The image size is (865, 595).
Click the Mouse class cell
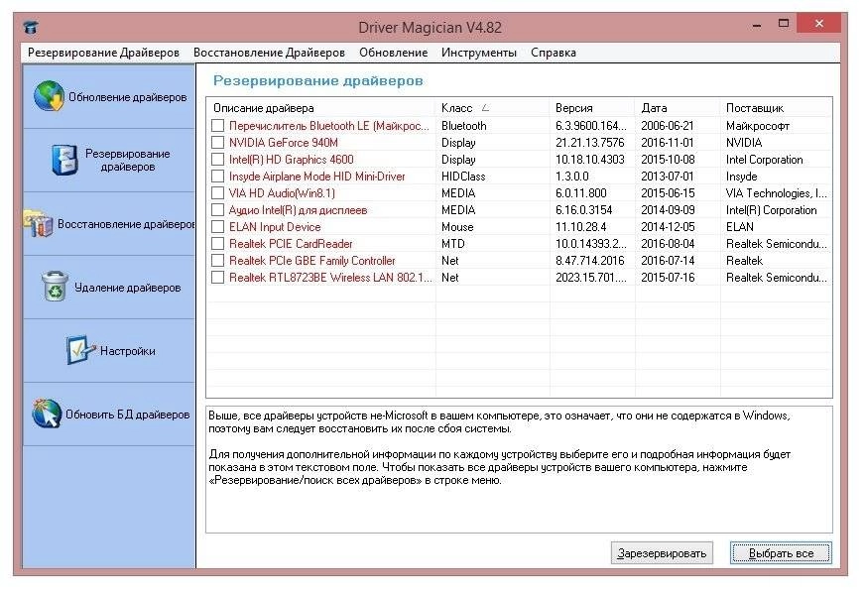click(457, 227)
